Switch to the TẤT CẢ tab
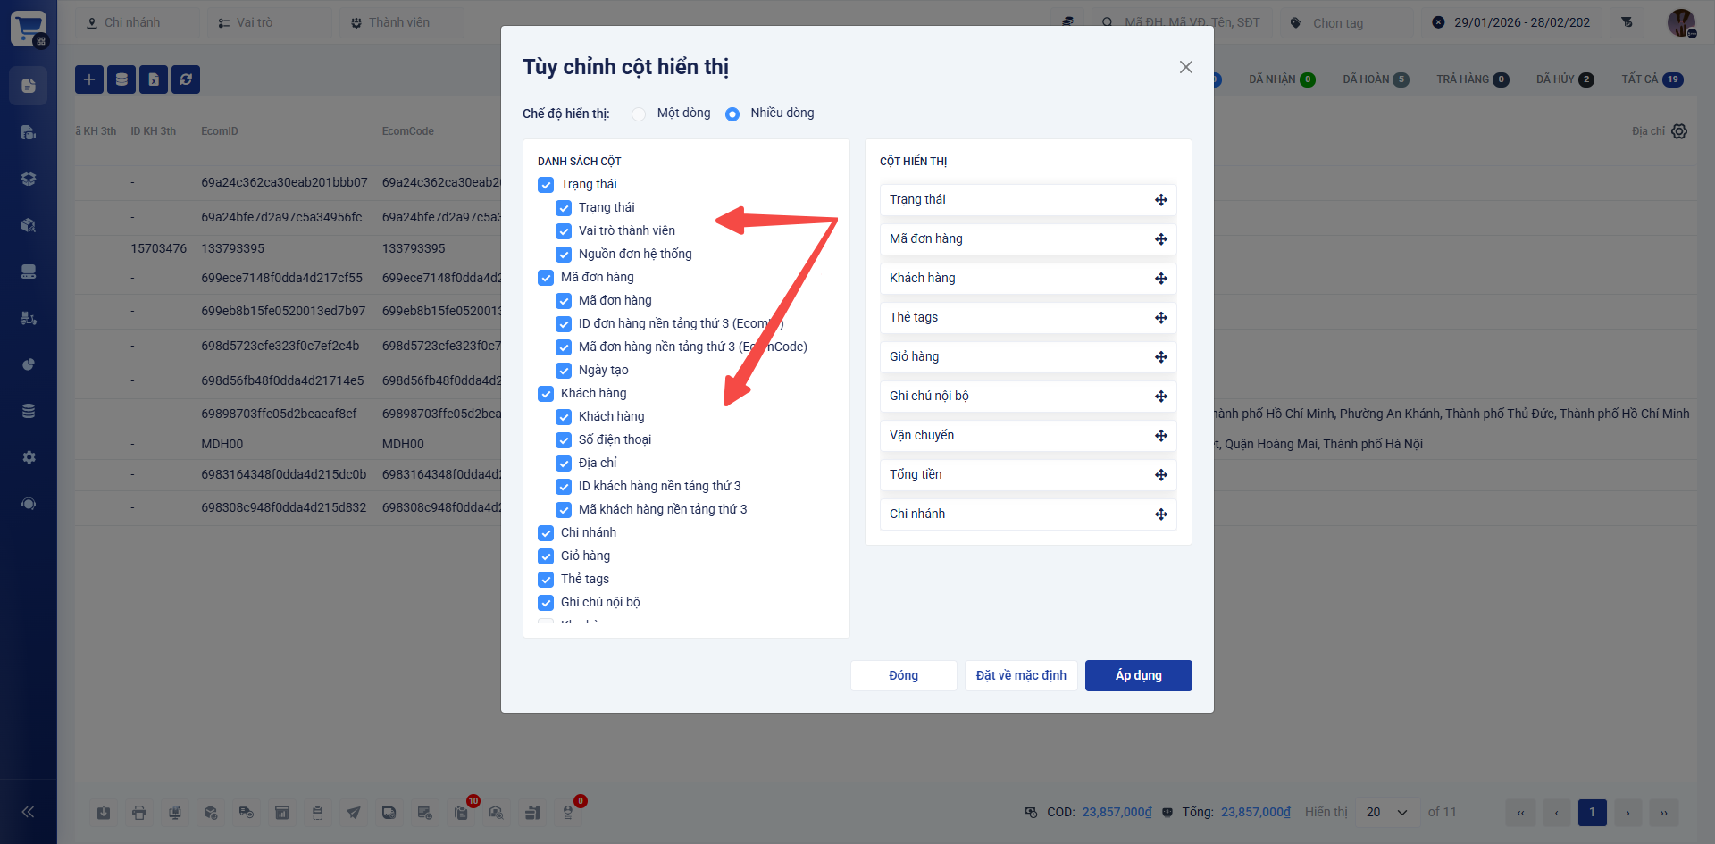Image resolution: width=1715 pixels, height=844 pixels. point(1652,79)
